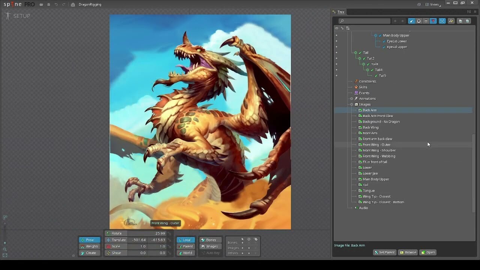Expand the Animations node
The image size is (480, 270).
pyautogui.click(x=352, y=99)
